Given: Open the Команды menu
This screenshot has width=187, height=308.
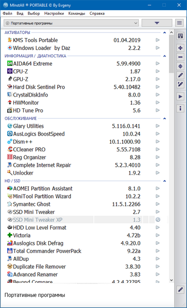Looking at the screenshot, I should 77,13.
